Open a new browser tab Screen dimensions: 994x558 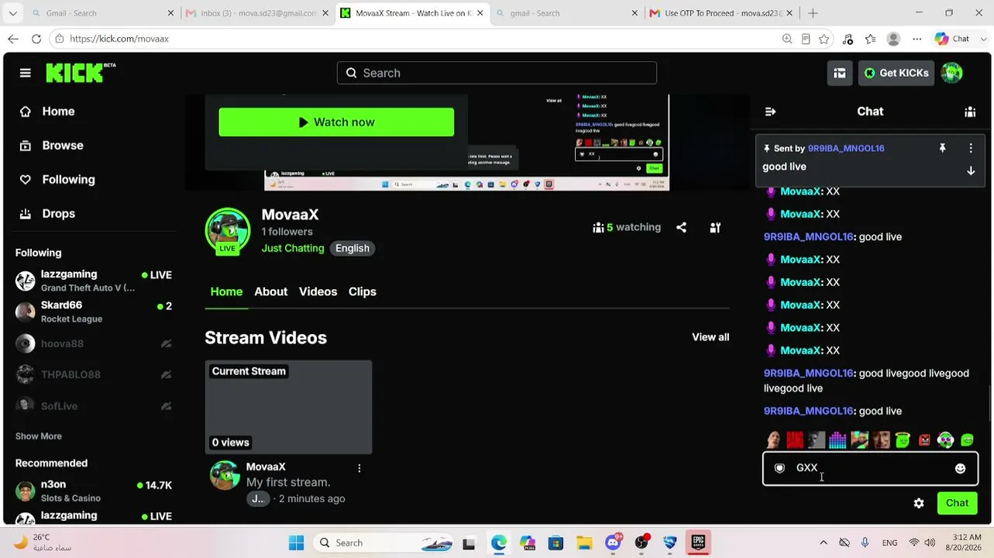click(x=813, y=13)
